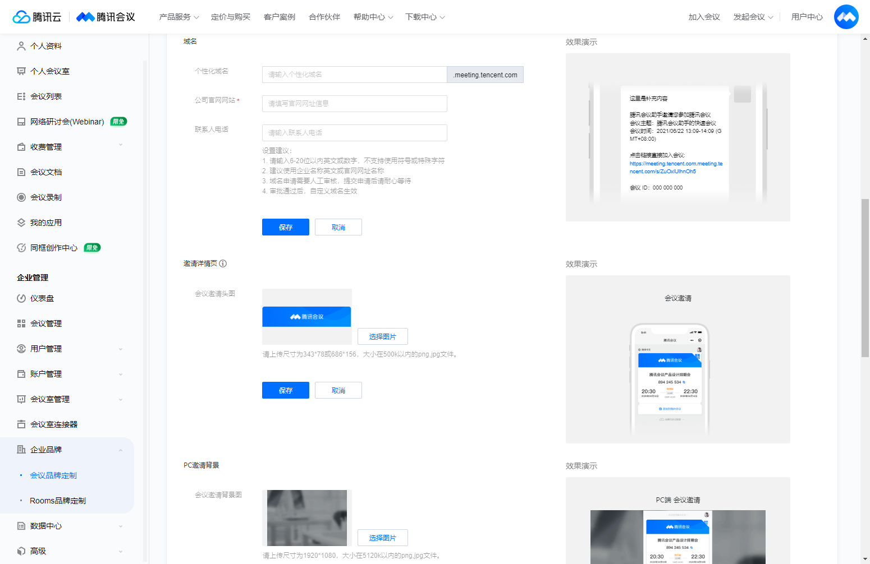This screenshot has width=870, height=564.
Task: Click the 个人会议室 icon
Action: 21,71
